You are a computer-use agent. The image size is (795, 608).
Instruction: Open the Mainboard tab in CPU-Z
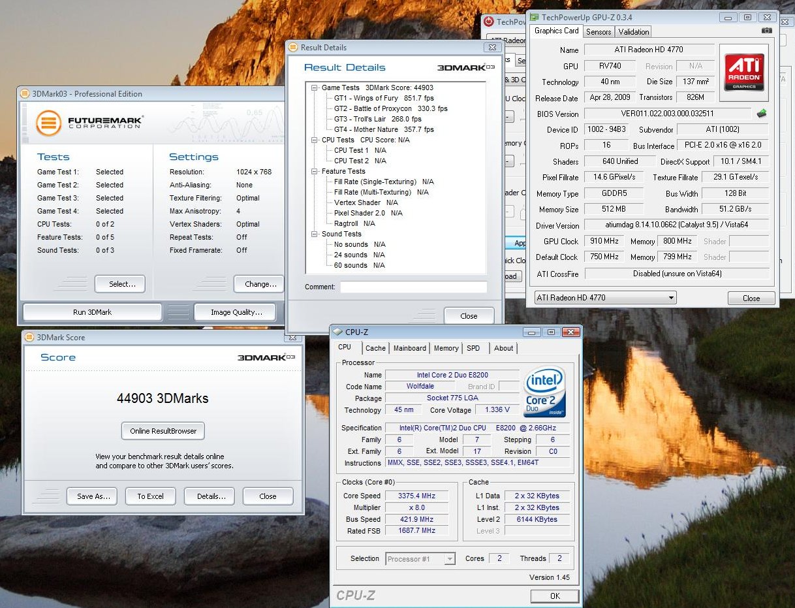[x=410, y=348]
